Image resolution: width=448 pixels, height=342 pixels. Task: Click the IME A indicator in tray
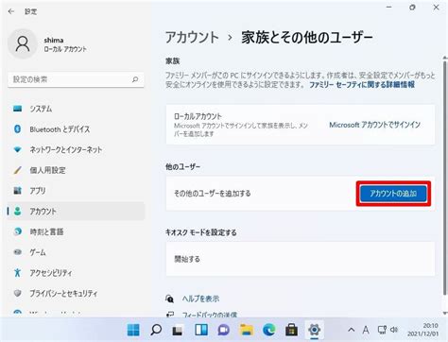pyautogui.click(x=366, y=330)
